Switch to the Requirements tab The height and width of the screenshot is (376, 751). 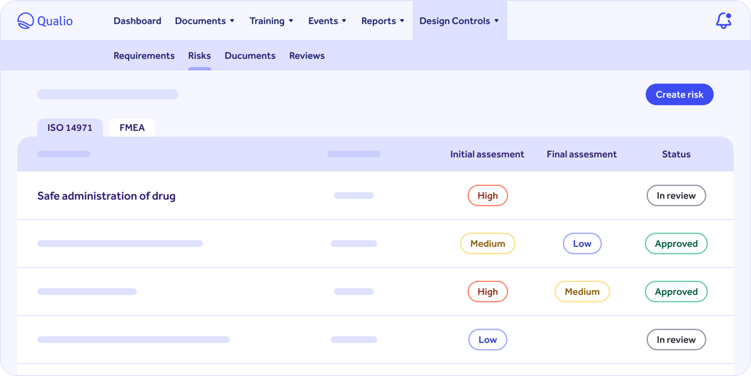tap(144, 55)
